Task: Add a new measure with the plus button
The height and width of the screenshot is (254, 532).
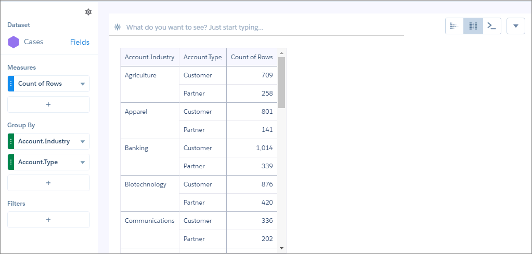Action: [x=48, y=104]
